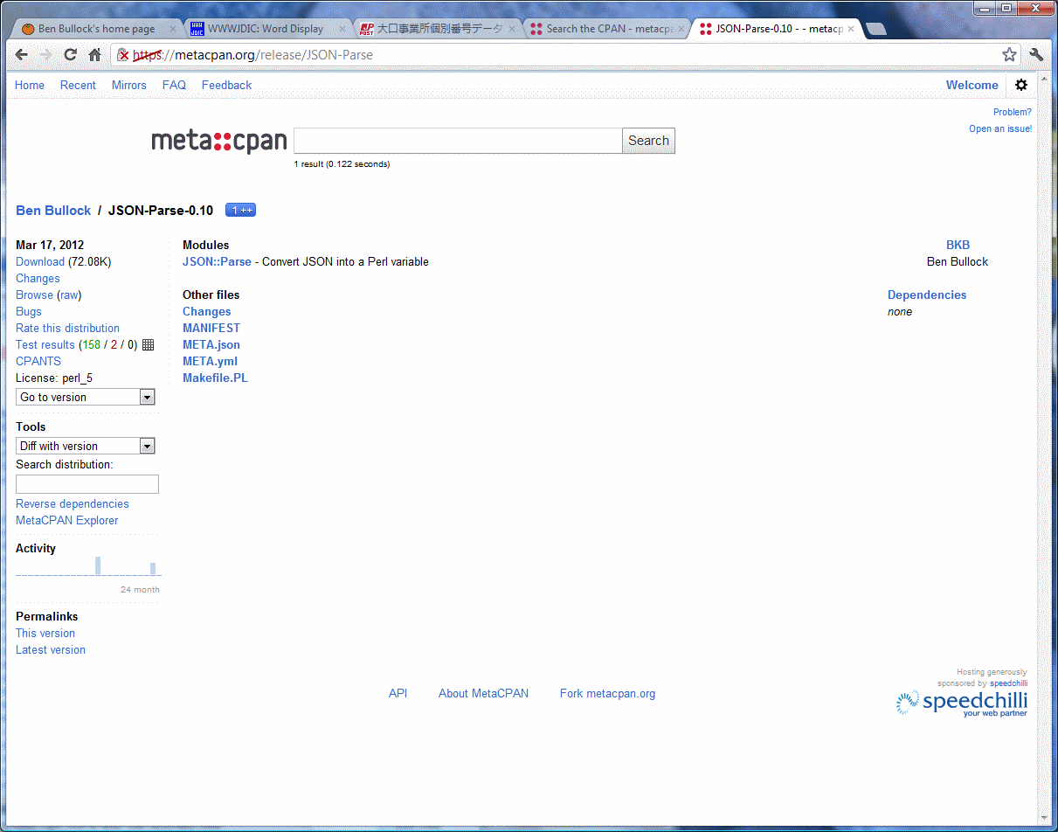Open the Home nav link
This screenshot has height=832, width=1058.
pyautogui.click(x=30, y=85)
